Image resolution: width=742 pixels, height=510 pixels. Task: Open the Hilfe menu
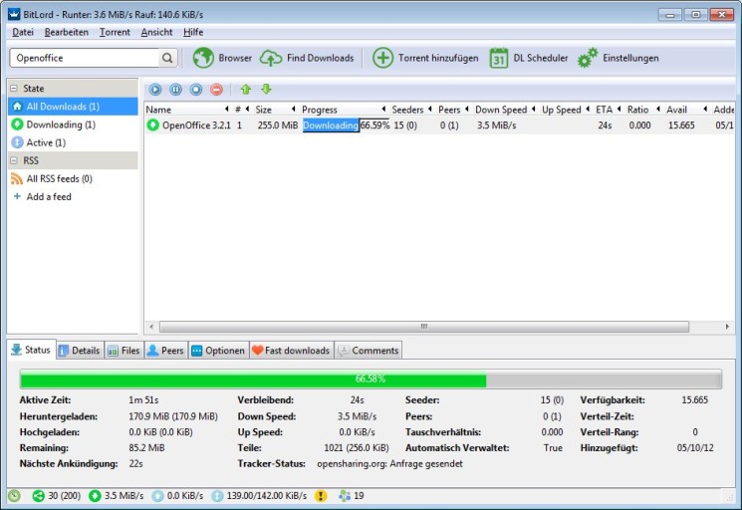tap(193, 32)
